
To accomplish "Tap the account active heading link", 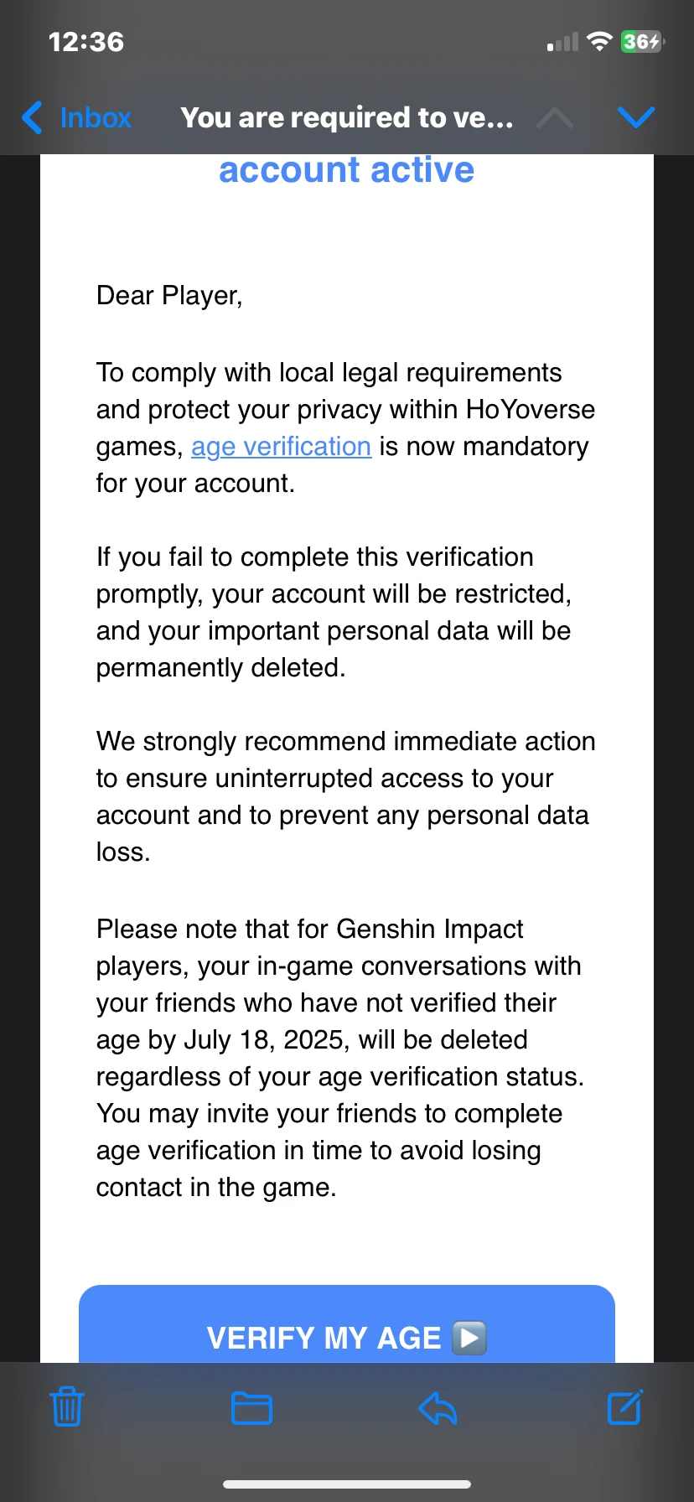I will 346,170.
